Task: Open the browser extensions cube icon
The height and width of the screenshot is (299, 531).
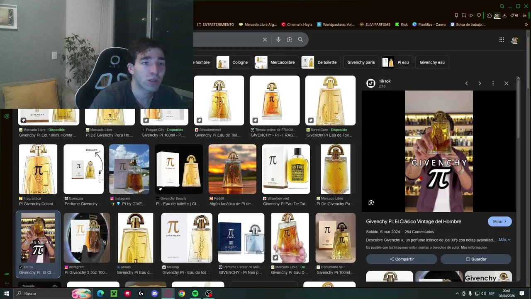Action: click(490, 15)
